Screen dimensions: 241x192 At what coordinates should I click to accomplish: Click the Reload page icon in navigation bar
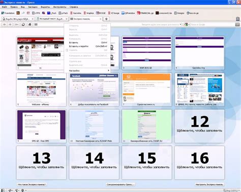point(23,24)
